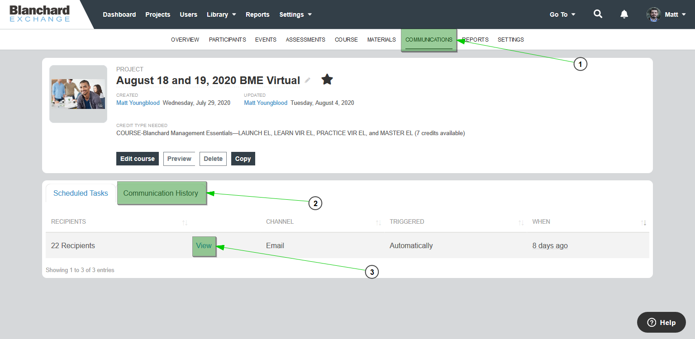Switch to the Overview tab
The height and width of the screenshot is (339, 695).
pyautogui.click(x=185, y=40)
